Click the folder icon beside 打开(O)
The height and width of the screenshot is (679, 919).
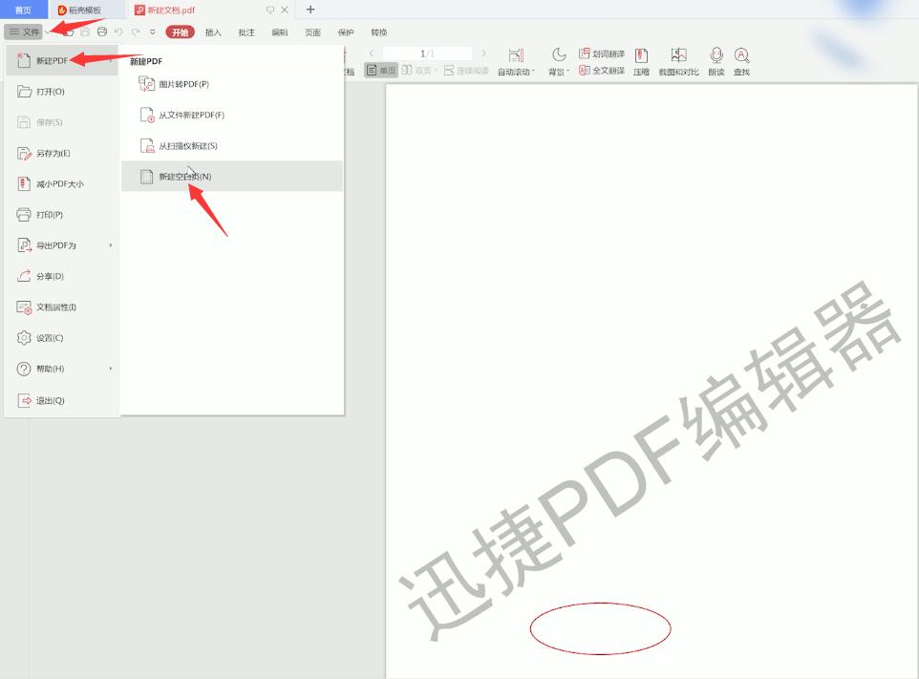click(x=24, y=92)
